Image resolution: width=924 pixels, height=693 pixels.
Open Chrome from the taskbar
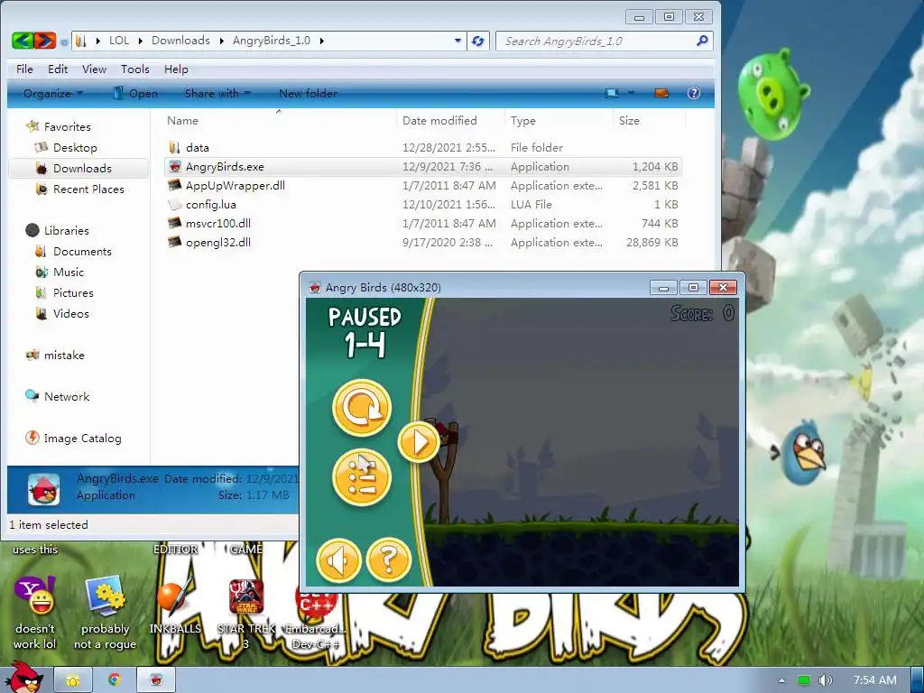pyautogui.click(x=115, y=680)
